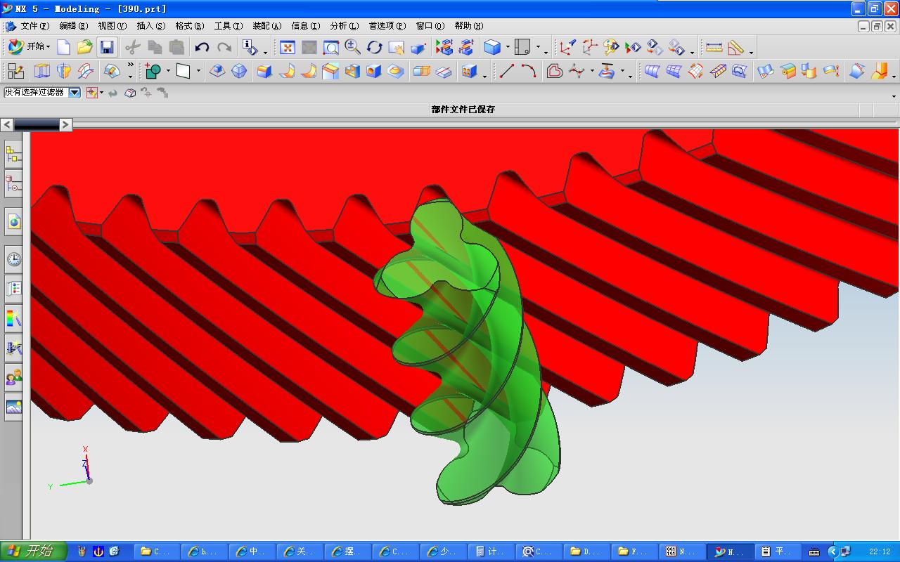Create a new file with the New icon
The width and height of the screenshot is (900, 562).
(63, 47)
